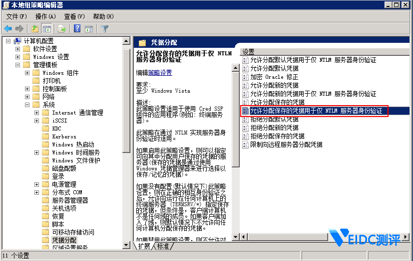The width and height of the screenshot is (413, 261).
Task: Select the 服务器管理器 tree item
Action: pyautogui.click(x=70, y=200)
